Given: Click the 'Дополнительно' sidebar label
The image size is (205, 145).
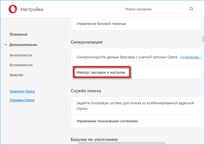Looking at the screenshot, I should point(23,45).
